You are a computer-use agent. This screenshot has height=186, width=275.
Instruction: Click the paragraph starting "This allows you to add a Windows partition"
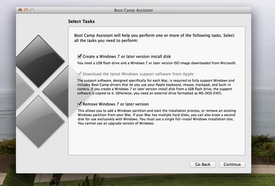[157, 117]
